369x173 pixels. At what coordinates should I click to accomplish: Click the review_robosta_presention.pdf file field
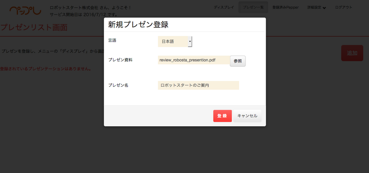click(194, 60)
